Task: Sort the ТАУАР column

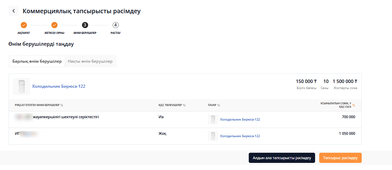Action: [x=219, y=105]
